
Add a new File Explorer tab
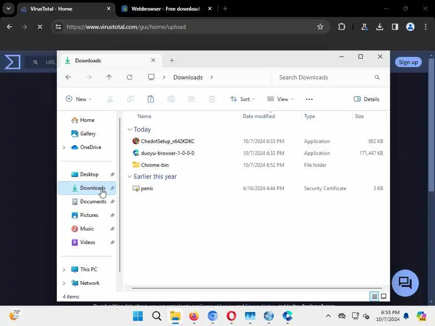[172, 61]
